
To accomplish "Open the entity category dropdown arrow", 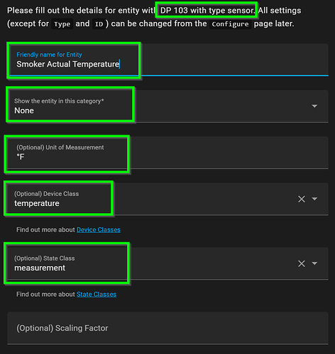I will pyautogui.click(x=314, y=106).
